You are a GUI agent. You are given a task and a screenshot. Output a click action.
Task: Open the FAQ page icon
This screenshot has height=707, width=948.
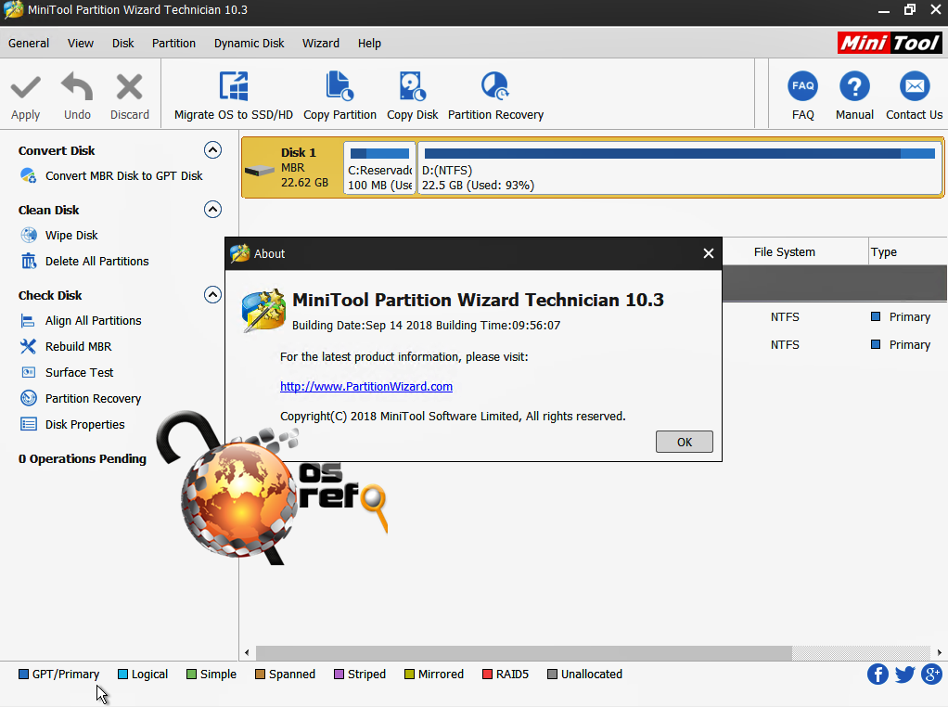pyautogui.click(x=803, y=86)
